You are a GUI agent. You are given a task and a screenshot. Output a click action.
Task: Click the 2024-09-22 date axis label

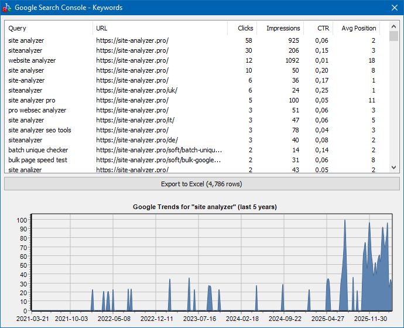tap(285, 319)
